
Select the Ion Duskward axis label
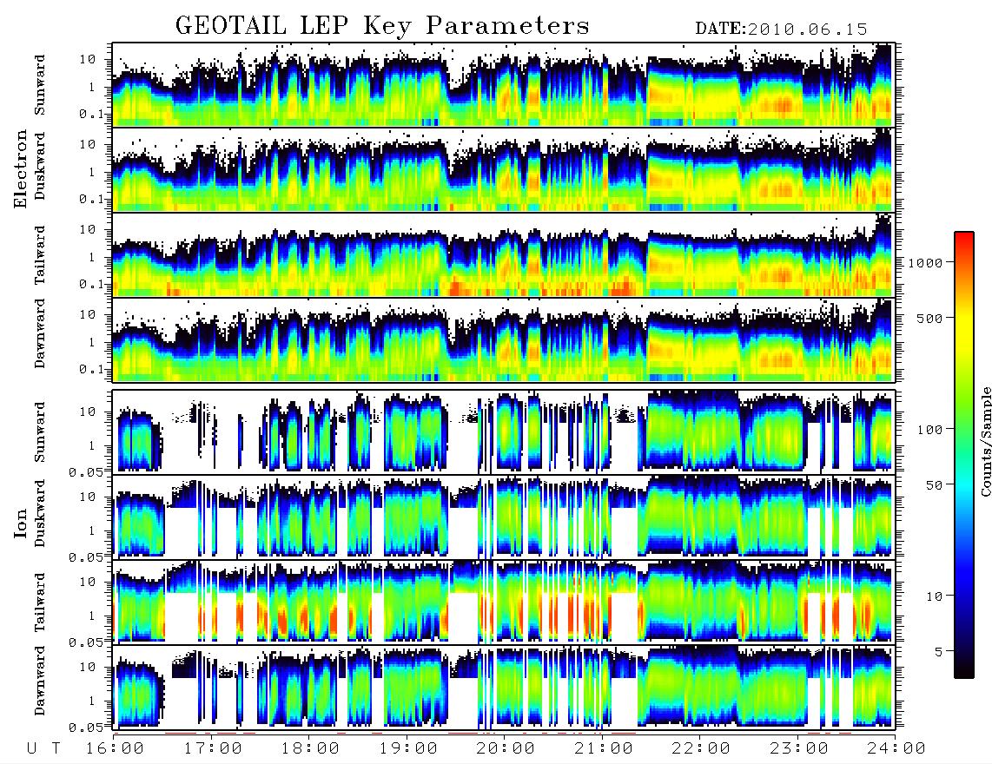[x=40, y=514]
